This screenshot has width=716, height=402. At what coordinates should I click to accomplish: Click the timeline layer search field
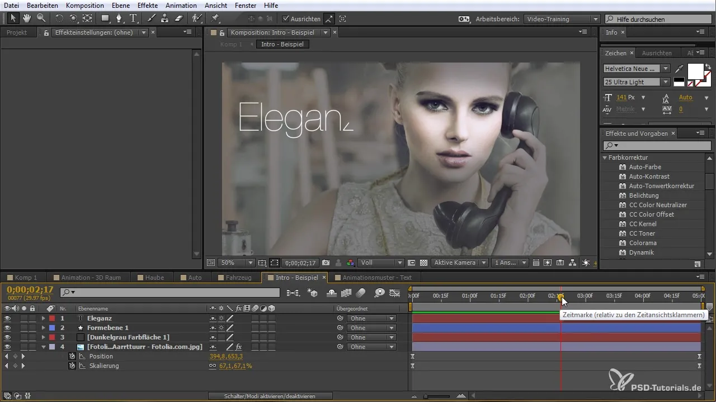coord(169,293)
